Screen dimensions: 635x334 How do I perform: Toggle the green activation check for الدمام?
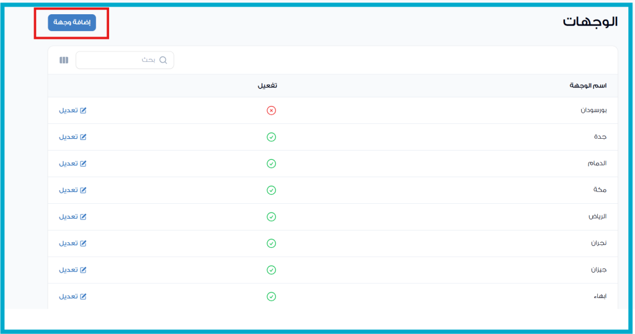click(x=271, y=164)
